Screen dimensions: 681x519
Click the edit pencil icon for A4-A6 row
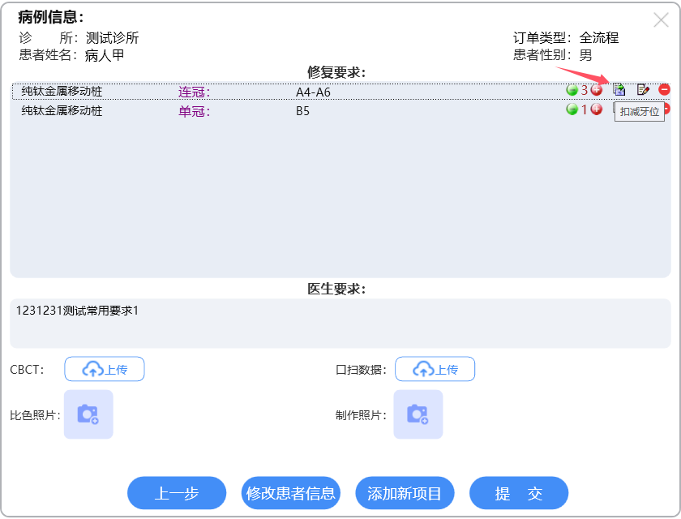[643, 90]
